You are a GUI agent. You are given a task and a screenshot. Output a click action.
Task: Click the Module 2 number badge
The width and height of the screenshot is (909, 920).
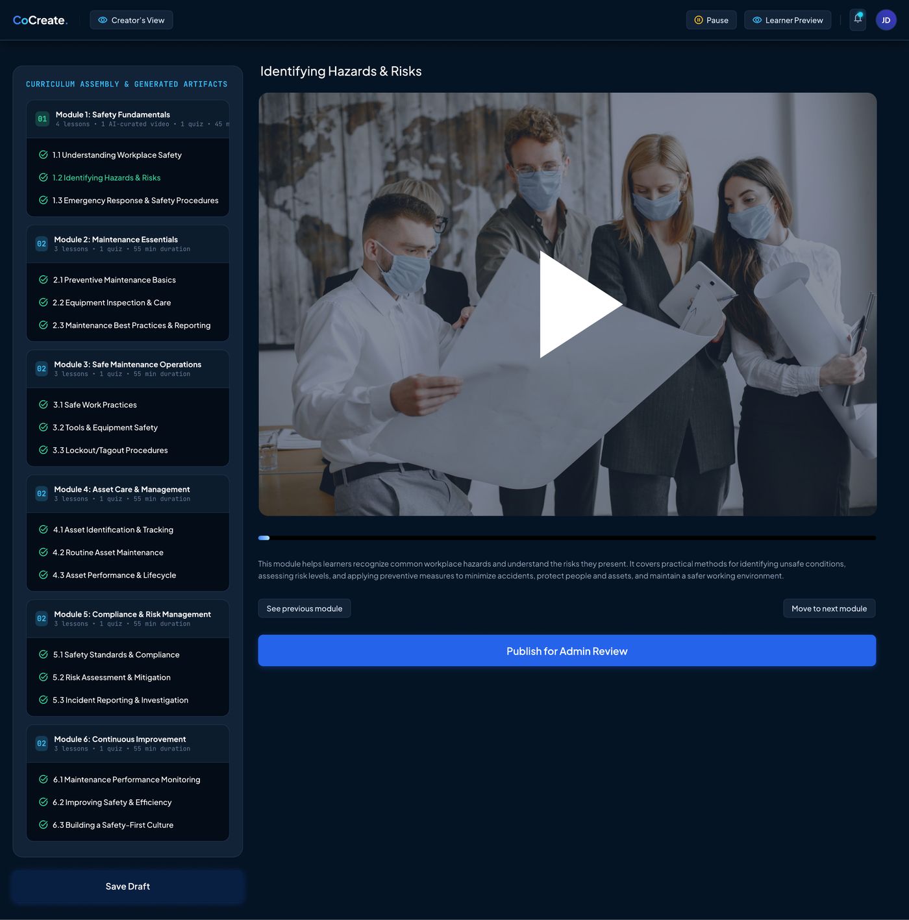click(42, 244)
